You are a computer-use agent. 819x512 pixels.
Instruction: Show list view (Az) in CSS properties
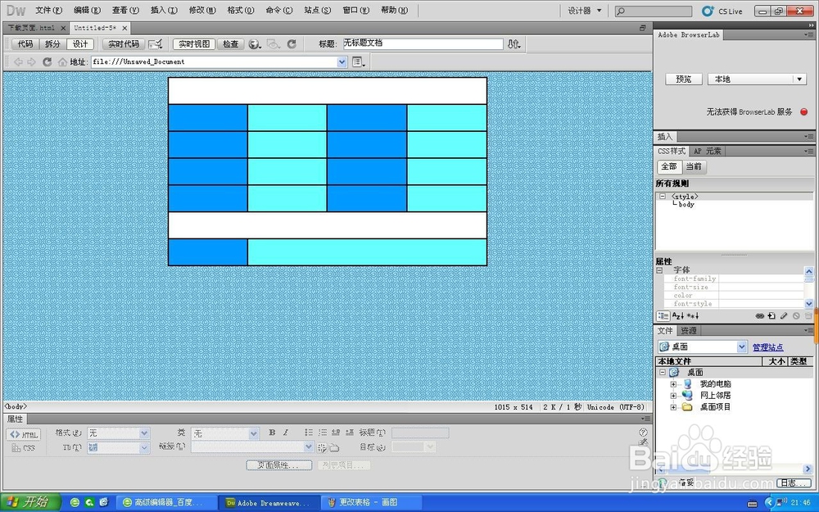[x=677, y=316]
